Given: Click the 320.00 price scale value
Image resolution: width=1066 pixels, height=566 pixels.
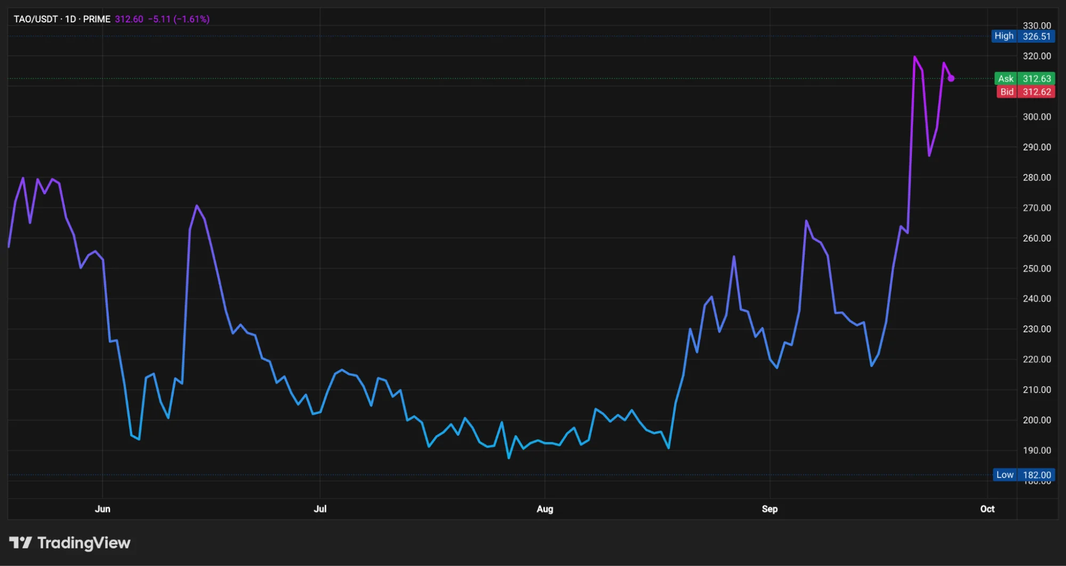Looking at the screenshot, I should (1037, 56).
